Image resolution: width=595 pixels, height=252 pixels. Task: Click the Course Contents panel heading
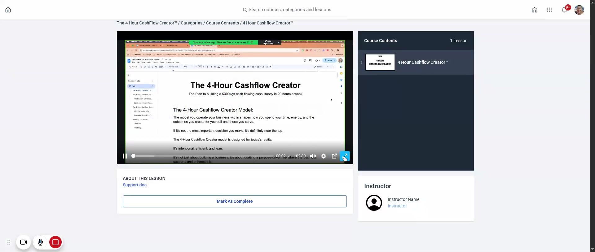(x=381, y=41)
